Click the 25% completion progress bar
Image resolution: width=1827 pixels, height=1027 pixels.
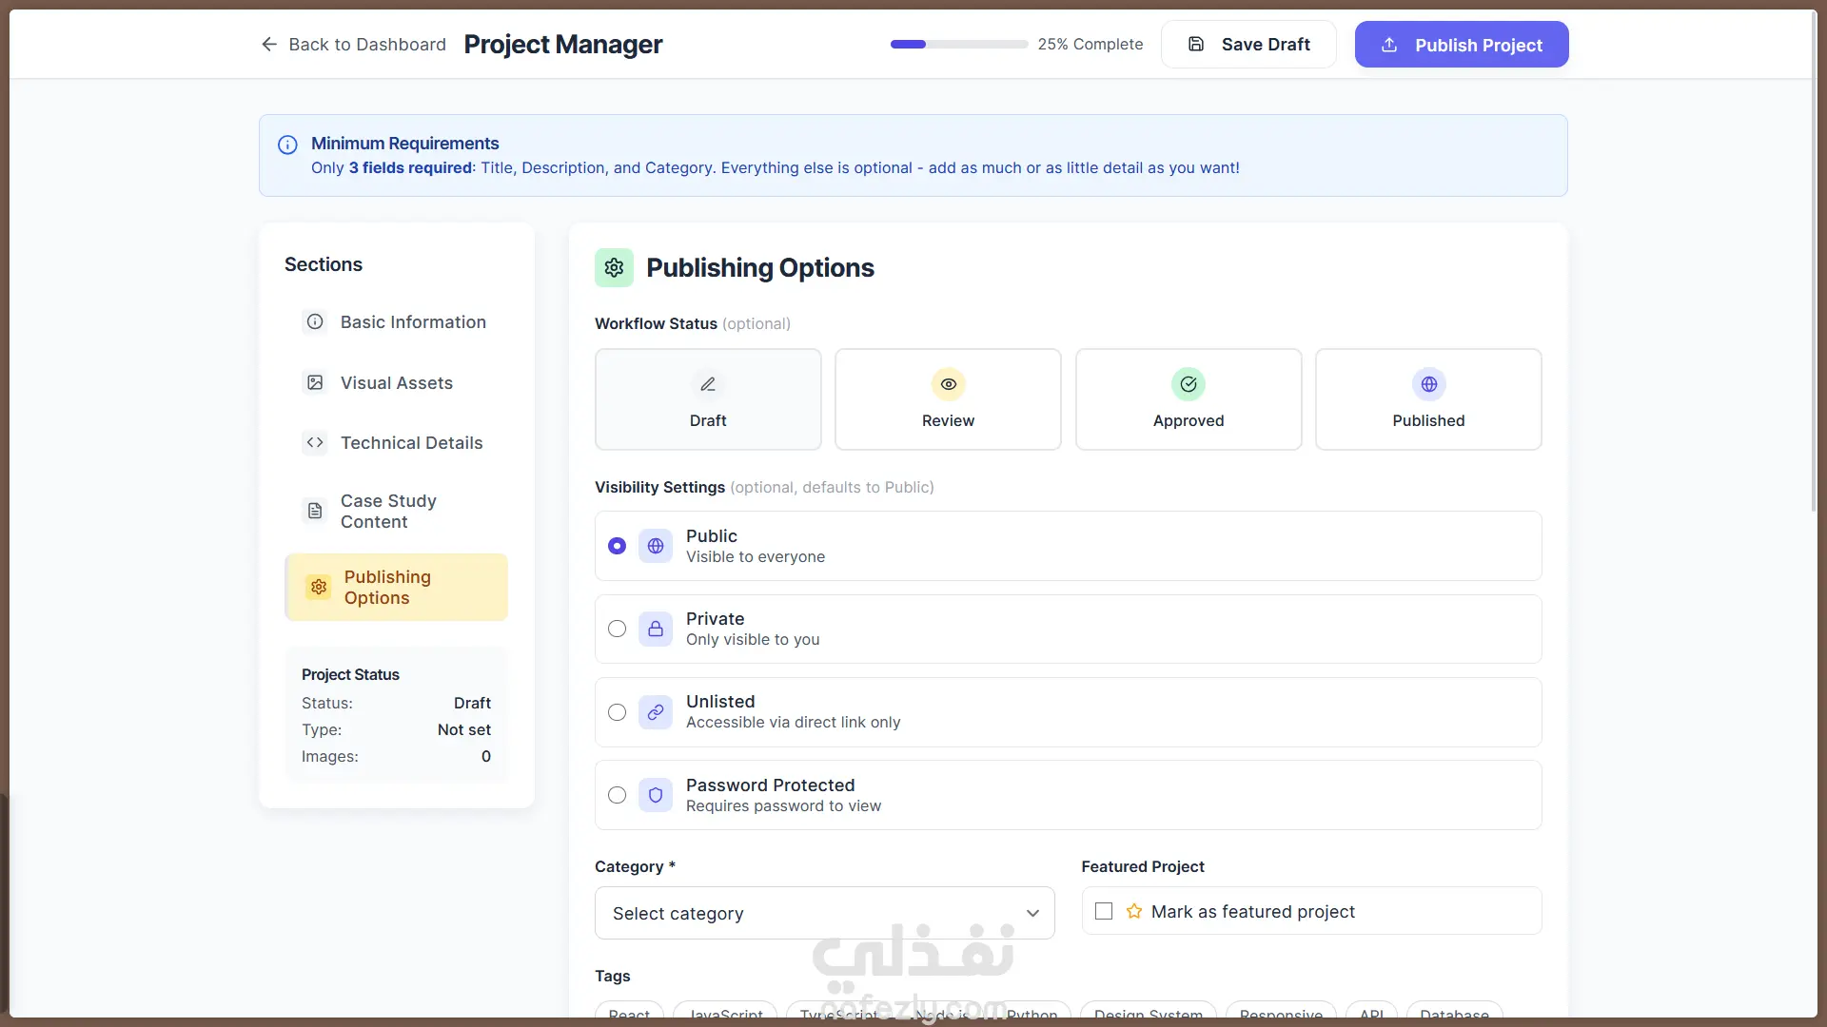958,45
